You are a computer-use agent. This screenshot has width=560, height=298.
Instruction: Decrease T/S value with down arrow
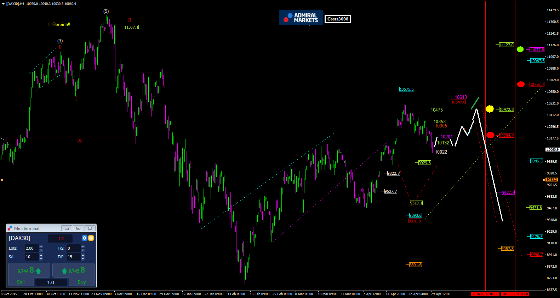click(x=83, y=250)
